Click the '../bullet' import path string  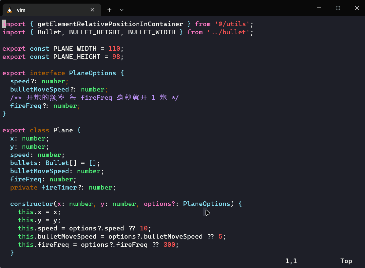pos(228,32)
